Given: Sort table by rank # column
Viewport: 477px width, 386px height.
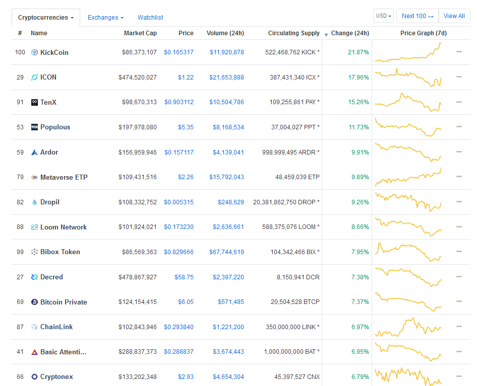Looking at the screenshot, I should tap(20, 33).
